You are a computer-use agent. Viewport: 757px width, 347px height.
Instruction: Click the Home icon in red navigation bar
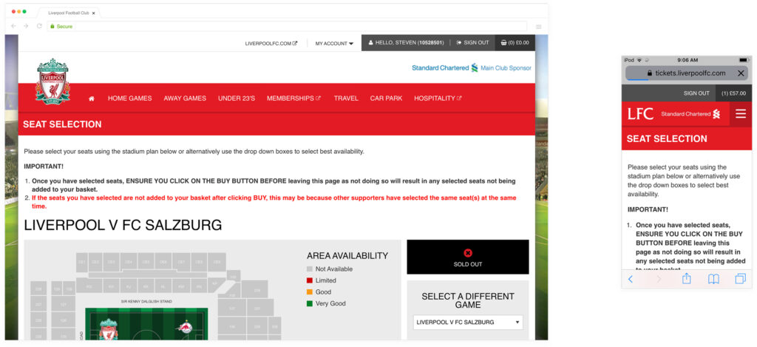tap(92, 98)
